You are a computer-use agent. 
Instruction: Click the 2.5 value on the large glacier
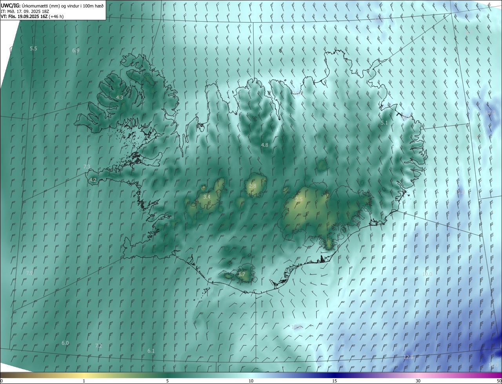click(299, 199)
